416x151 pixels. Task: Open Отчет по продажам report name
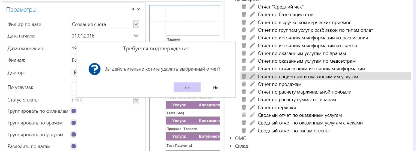[280, 84]
